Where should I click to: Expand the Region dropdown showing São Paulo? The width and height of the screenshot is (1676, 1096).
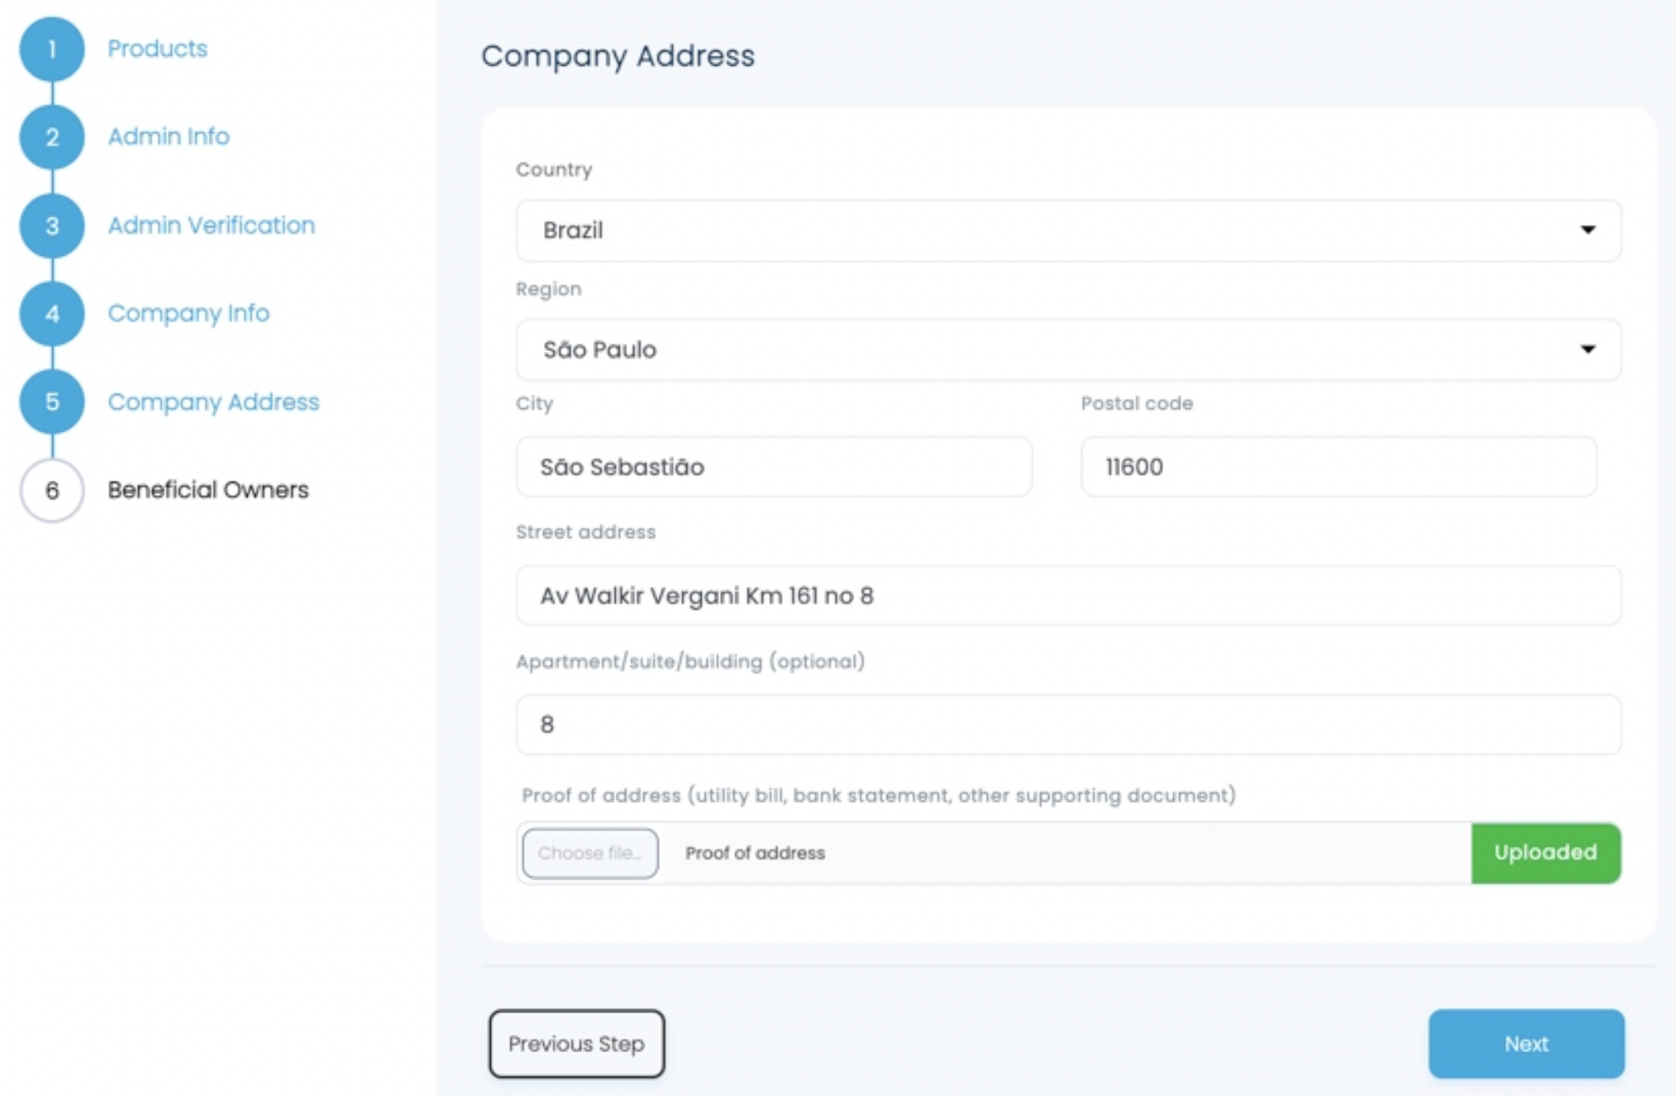click(x=1068, y=349)
